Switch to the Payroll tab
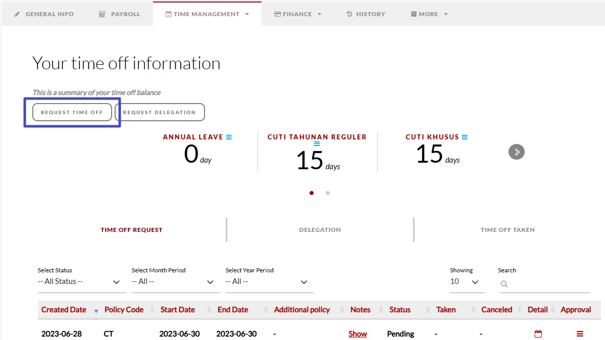 coord(120,14)
